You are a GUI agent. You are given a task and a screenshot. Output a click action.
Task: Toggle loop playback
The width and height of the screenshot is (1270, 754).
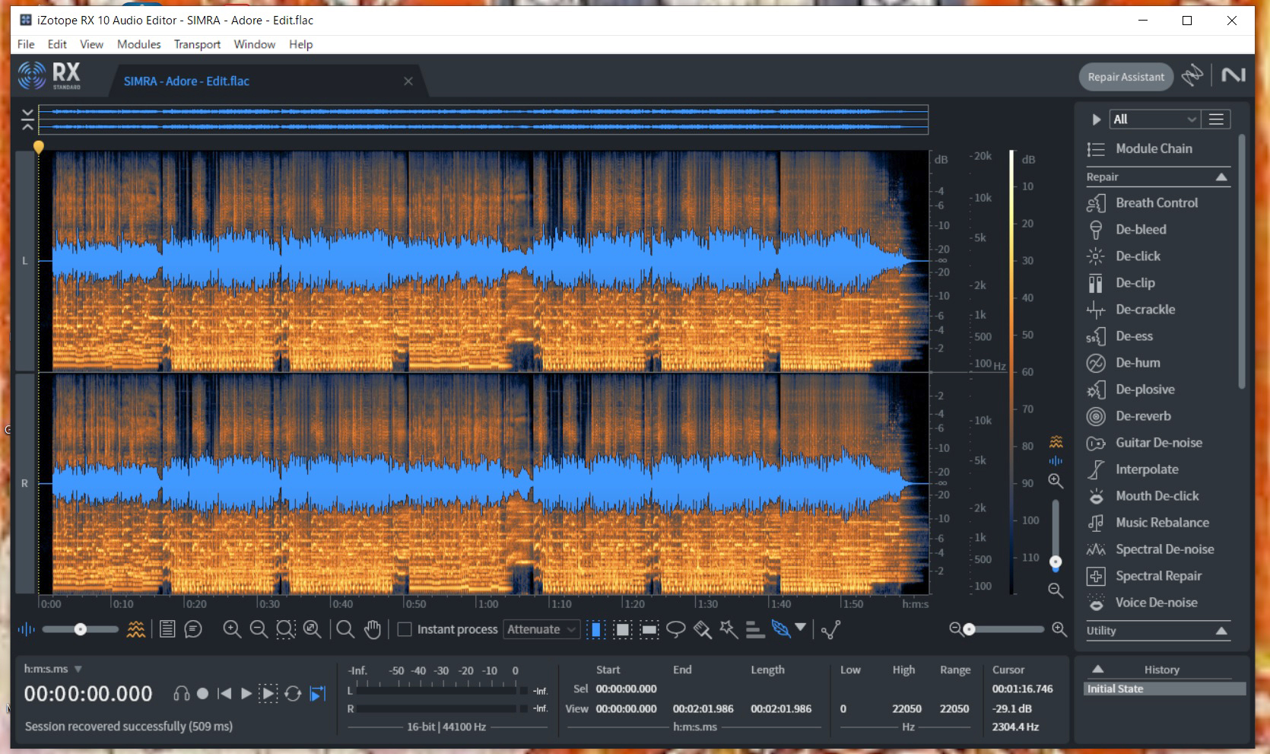293,694
